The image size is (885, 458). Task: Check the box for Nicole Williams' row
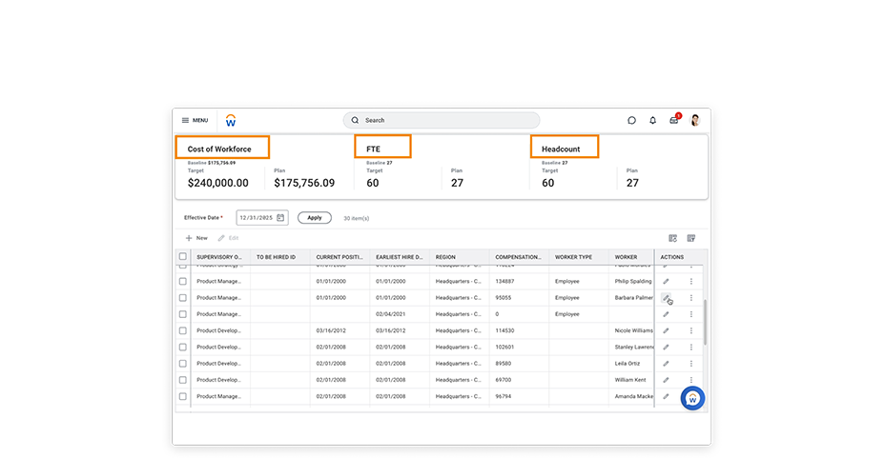183,330
